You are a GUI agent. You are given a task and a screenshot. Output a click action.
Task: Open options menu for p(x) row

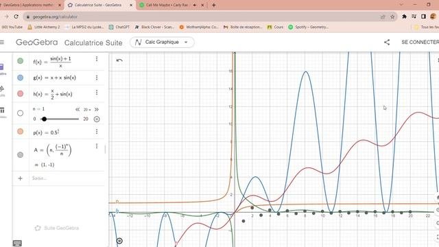(97, 131)
